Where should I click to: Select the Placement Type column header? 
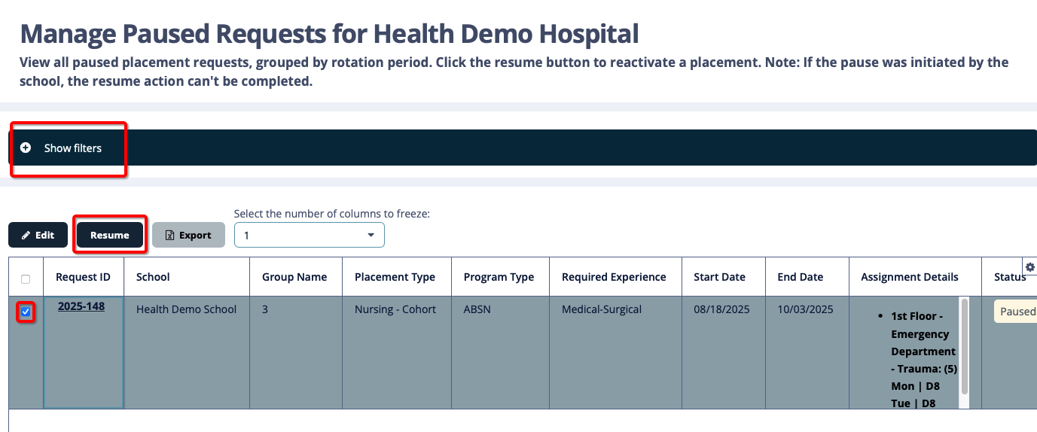(395, 277)
